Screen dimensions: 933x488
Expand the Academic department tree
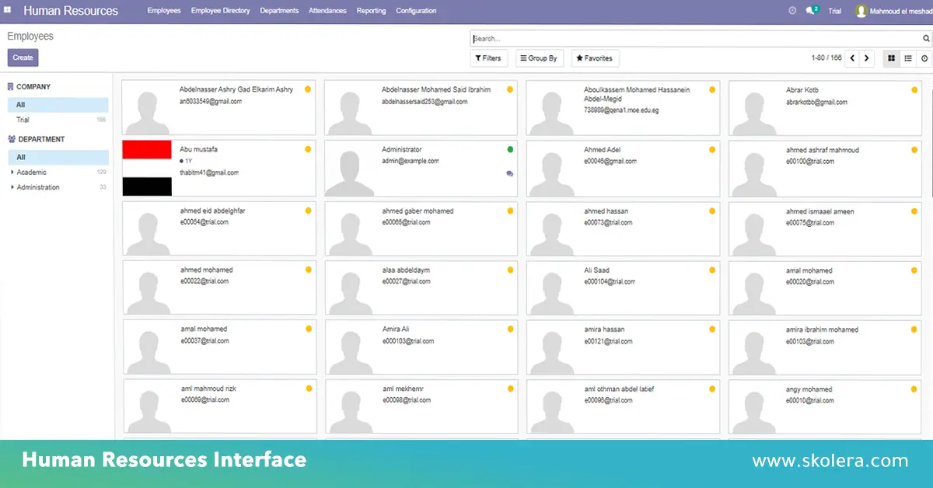pyautogui.click(x=12, y=173)
